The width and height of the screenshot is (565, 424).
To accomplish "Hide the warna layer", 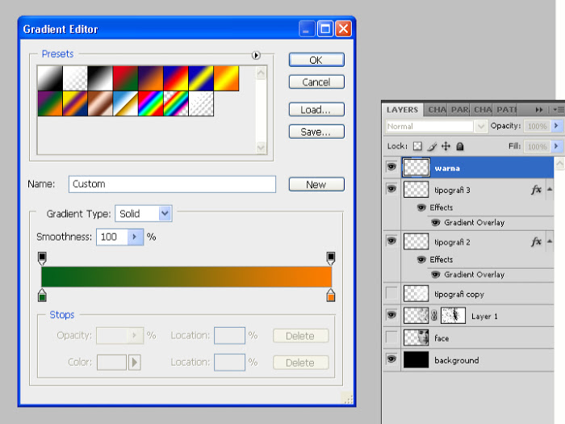I will 391,166.
